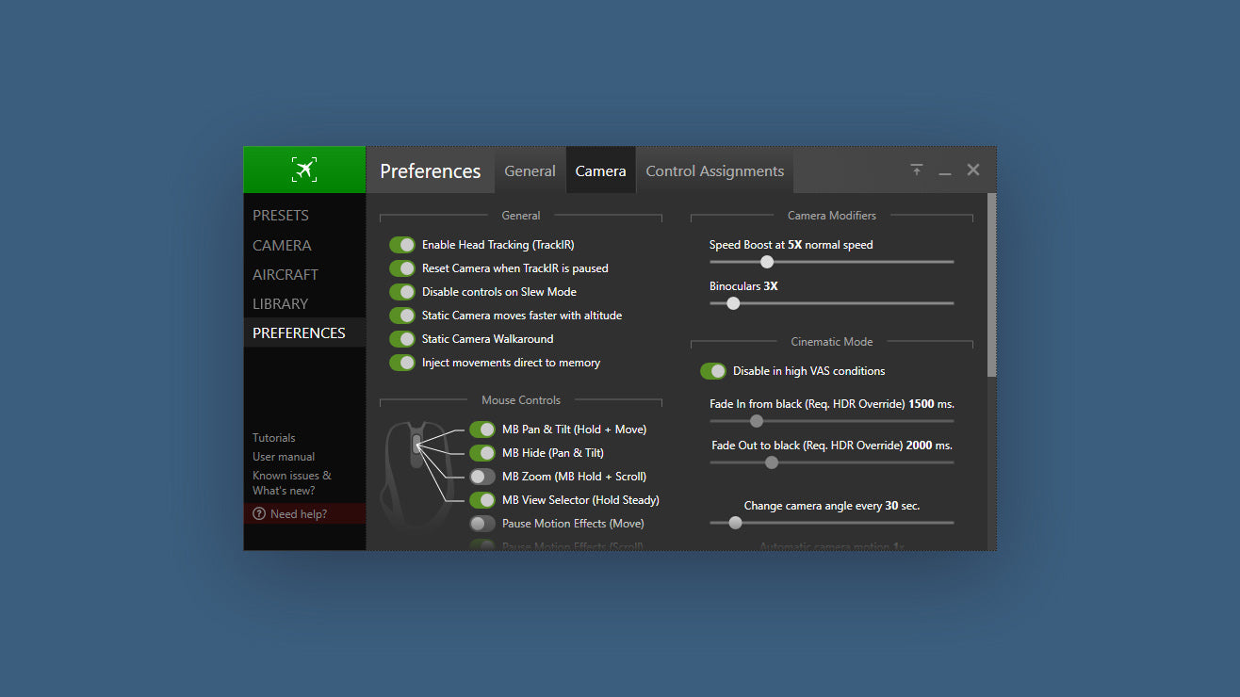The image size is (1240, 697).
Task: Open the Control Assignments tab
Action: point(714,171)
